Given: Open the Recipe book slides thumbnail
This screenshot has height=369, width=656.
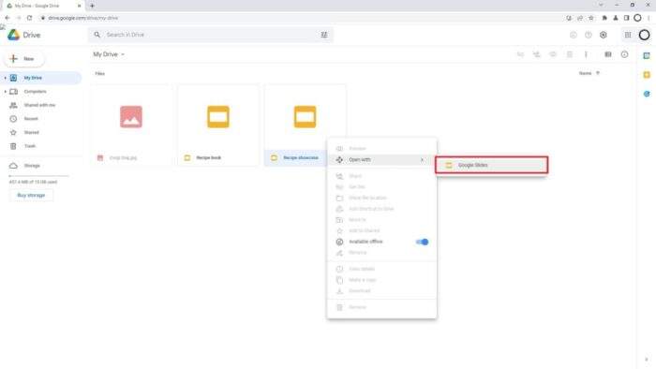Looking at the screenshot, I should pos(218,117).
